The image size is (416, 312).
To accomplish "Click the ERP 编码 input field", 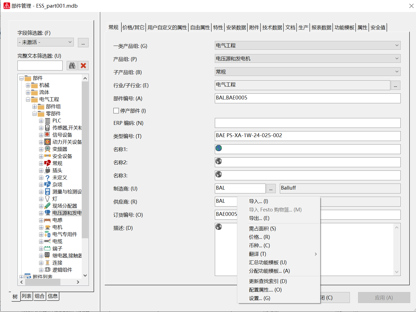I will point(307,123).
